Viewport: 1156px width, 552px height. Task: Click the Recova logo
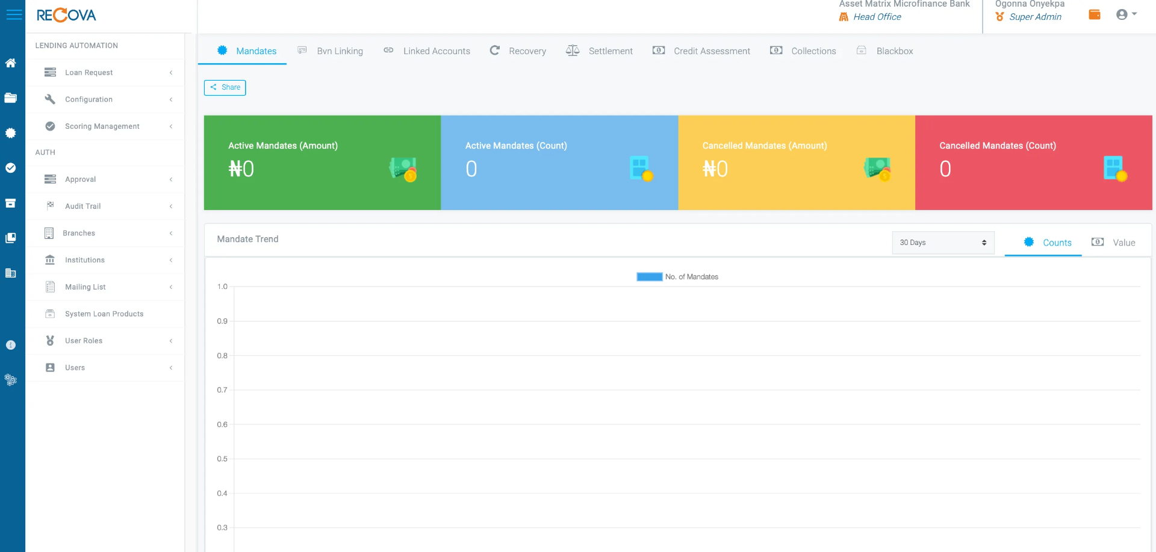tap(66, 16)
